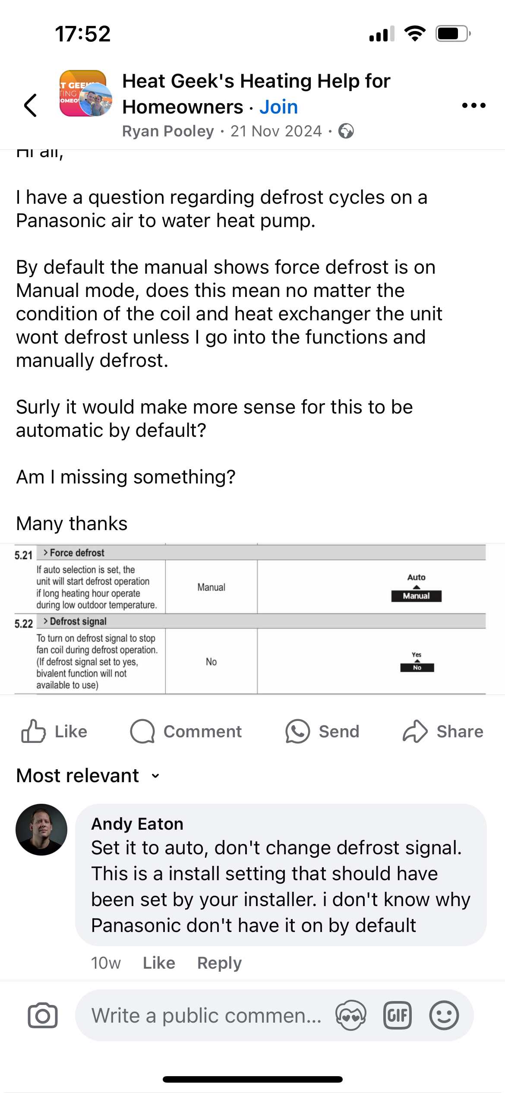The height and width of the screenshot is (1093, 505).
Task: Tap the WhatsApp Send icon
Action: pos(297,731)
